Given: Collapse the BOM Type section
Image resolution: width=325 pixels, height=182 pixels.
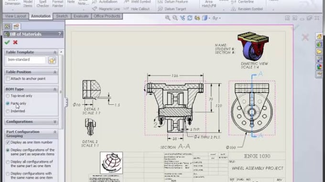Looking at the screenshot, I should click(54, 89).
